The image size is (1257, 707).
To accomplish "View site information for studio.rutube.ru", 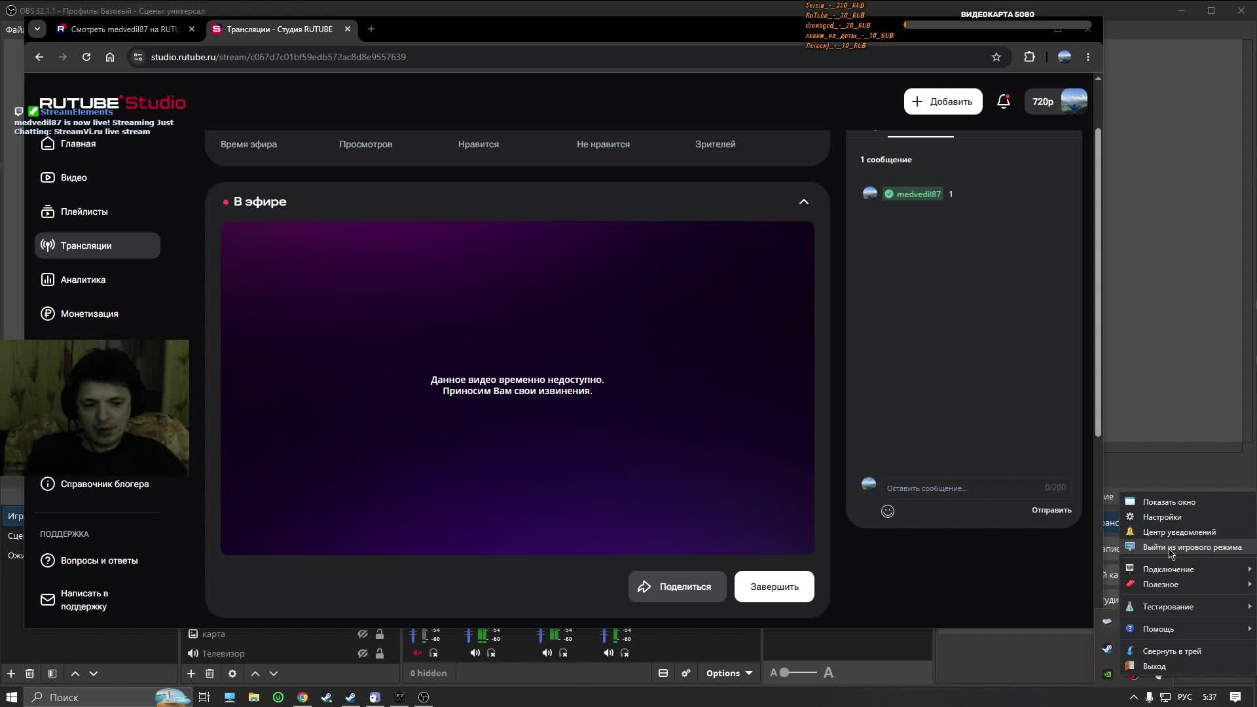I will coord(137,57).
